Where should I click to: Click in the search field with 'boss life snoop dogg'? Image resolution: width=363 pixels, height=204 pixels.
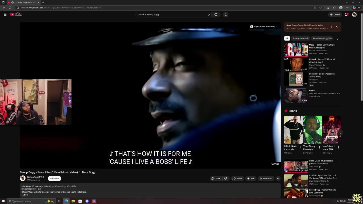172,14
